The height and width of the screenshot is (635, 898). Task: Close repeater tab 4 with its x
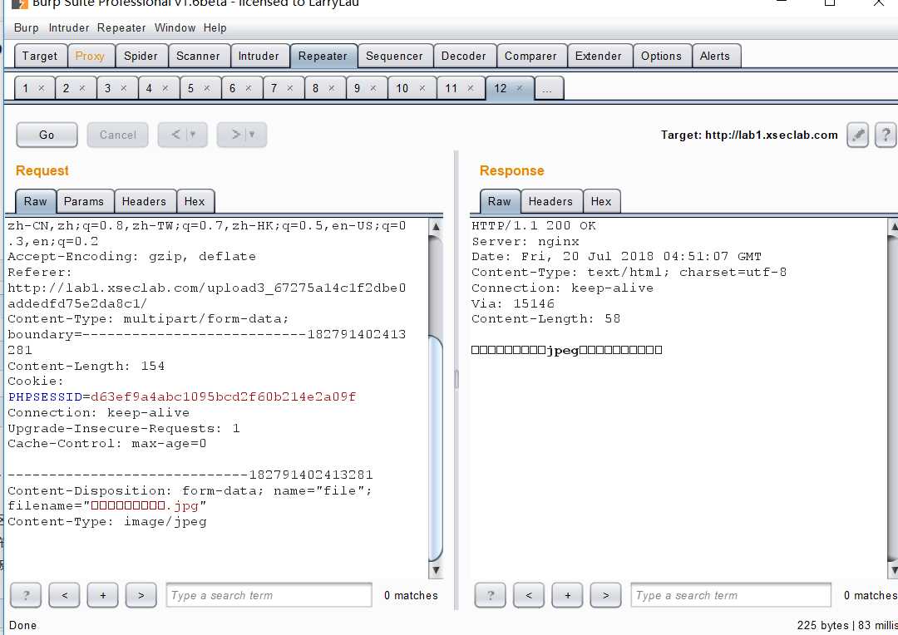coord(165,88)
